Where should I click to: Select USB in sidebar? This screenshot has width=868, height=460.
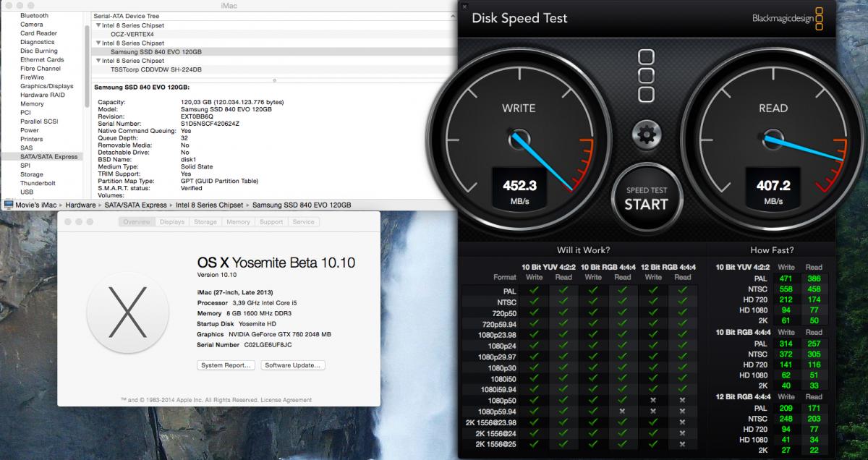point(27,192)
